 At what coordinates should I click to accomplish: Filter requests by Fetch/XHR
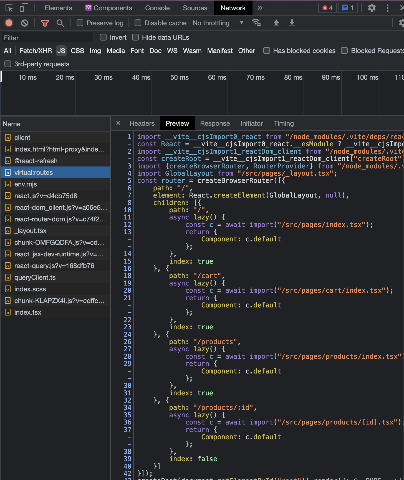pyautogui.click(x=36, y=51)
